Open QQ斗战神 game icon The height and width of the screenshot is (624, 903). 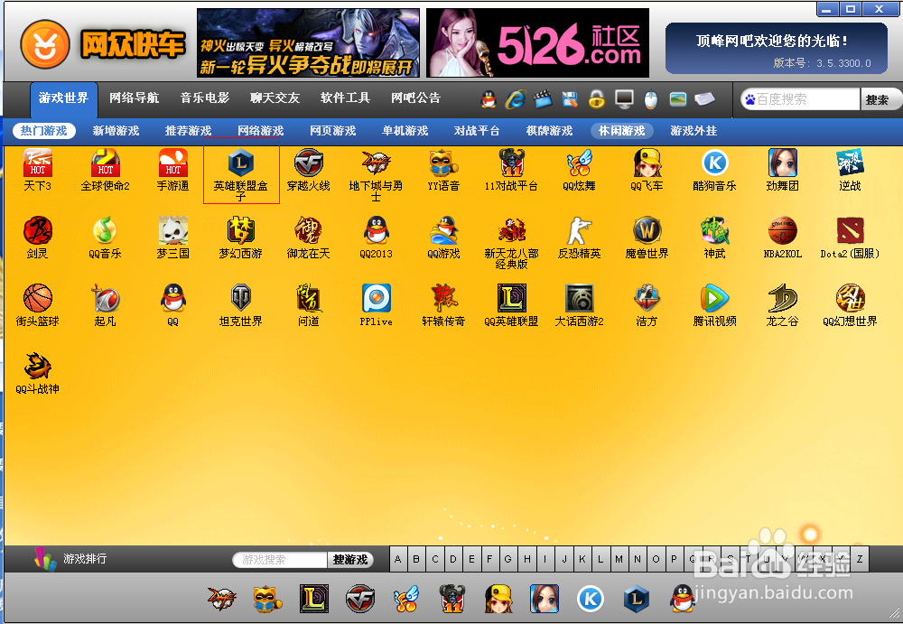coord(37,372)
